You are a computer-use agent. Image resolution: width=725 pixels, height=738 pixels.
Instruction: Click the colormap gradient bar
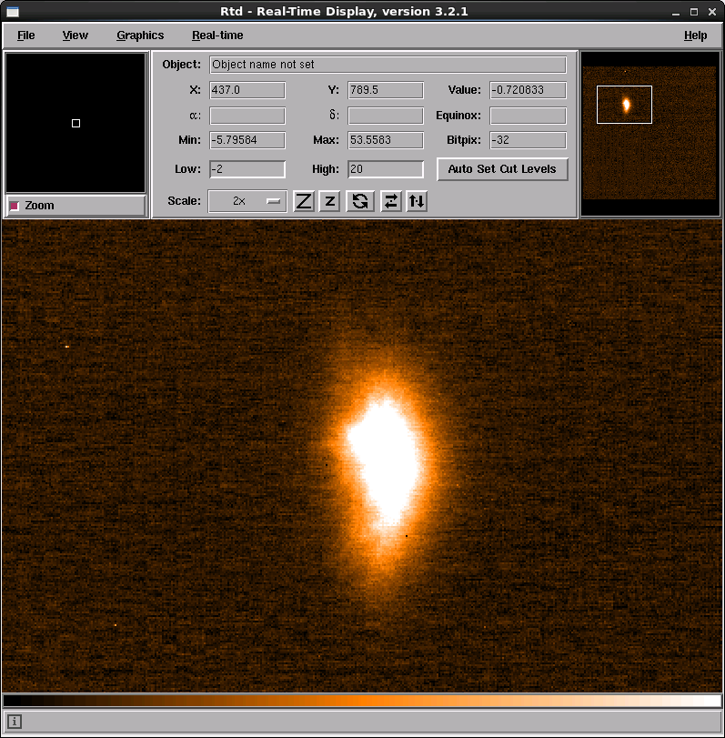[362, 701]
